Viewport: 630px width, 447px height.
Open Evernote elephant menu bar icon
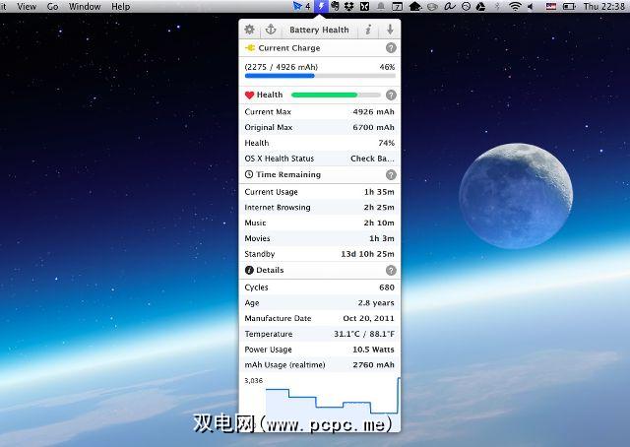point(335,6)
